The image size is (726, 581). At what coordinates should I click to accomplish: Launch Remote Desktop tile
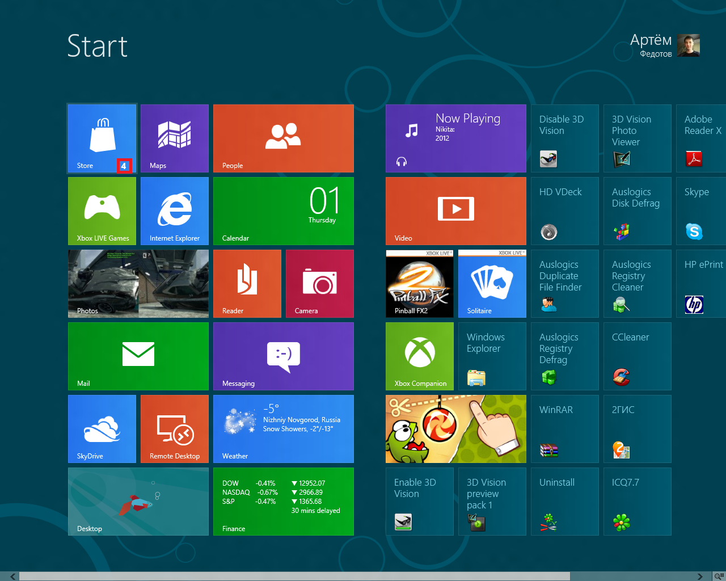pos(175,429)
